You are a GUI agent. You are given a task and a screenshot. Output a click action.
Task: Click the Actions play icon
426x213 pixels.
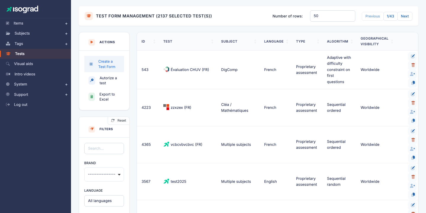click(92, 42)
